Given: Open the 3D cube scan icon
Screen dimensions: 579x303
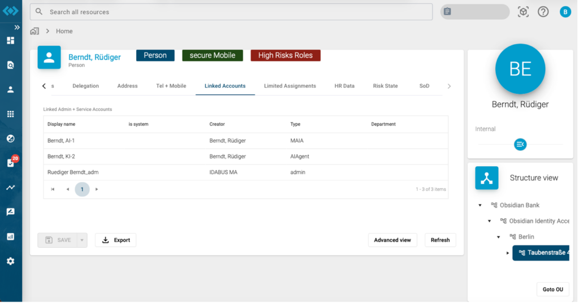Looking at the screenshot, I should tap(523, 12).
